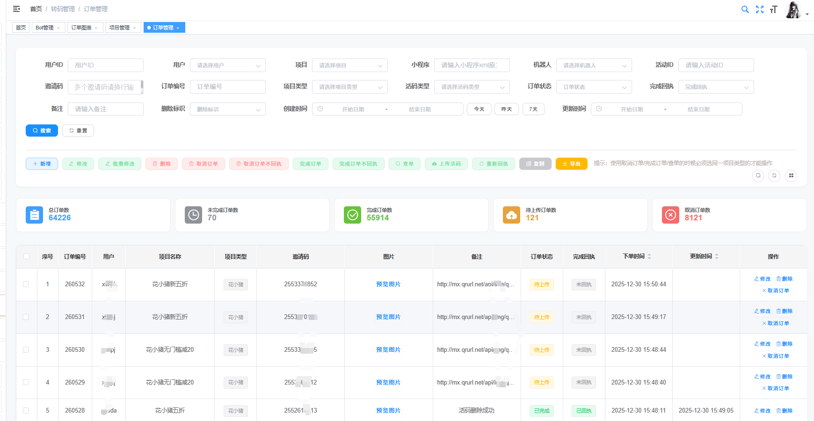814x421 pixels.
Task: Check the row for order 260530
Action: click(x=26, y=350)
